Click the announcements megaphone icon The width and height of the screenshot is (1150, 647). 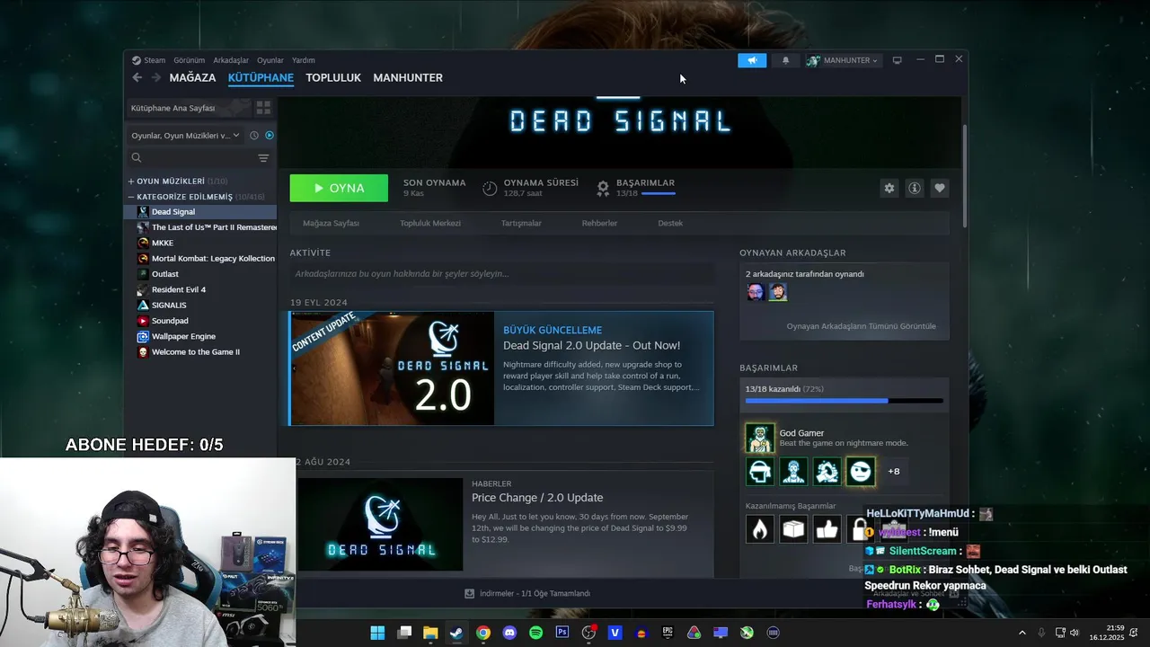click(752, 60)
